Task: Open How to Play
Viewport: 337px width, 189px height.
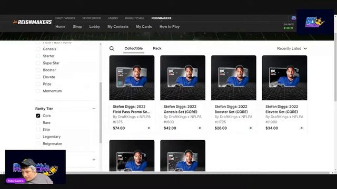Action: tap(170, 27)
